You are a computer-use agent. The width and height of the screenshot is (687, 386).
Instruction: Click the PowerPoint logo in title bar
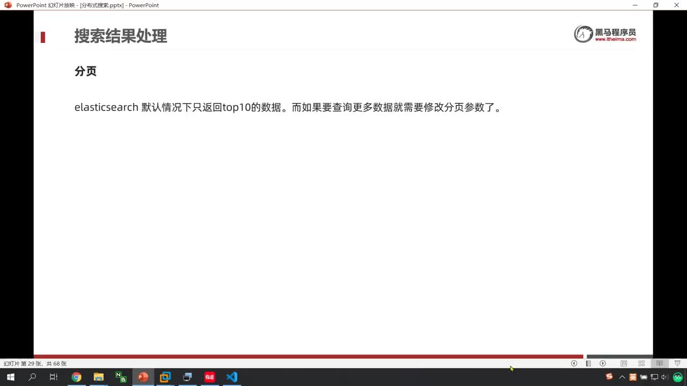click(x=8, y=5)
